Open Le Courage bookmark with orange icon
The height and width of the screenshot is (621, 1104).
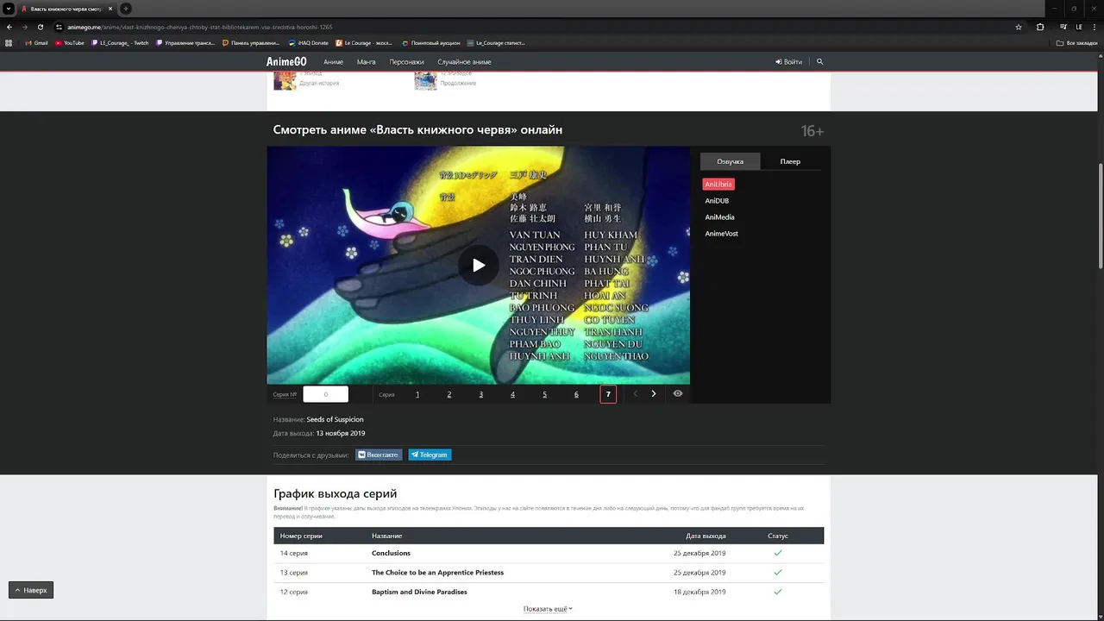(x=364, y=42)
